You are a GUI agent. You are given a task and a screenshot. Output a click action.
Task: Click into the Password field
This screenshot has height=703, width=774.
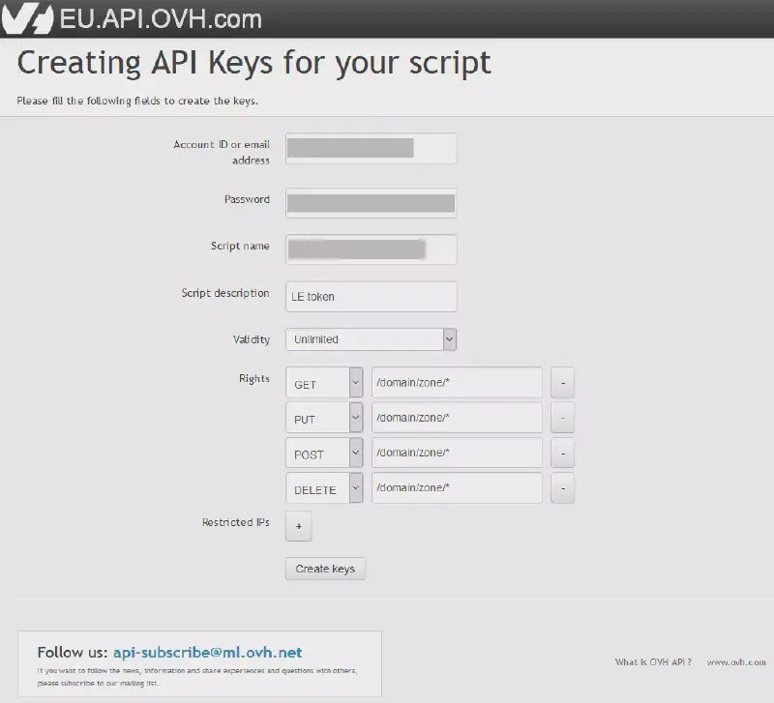371,203
